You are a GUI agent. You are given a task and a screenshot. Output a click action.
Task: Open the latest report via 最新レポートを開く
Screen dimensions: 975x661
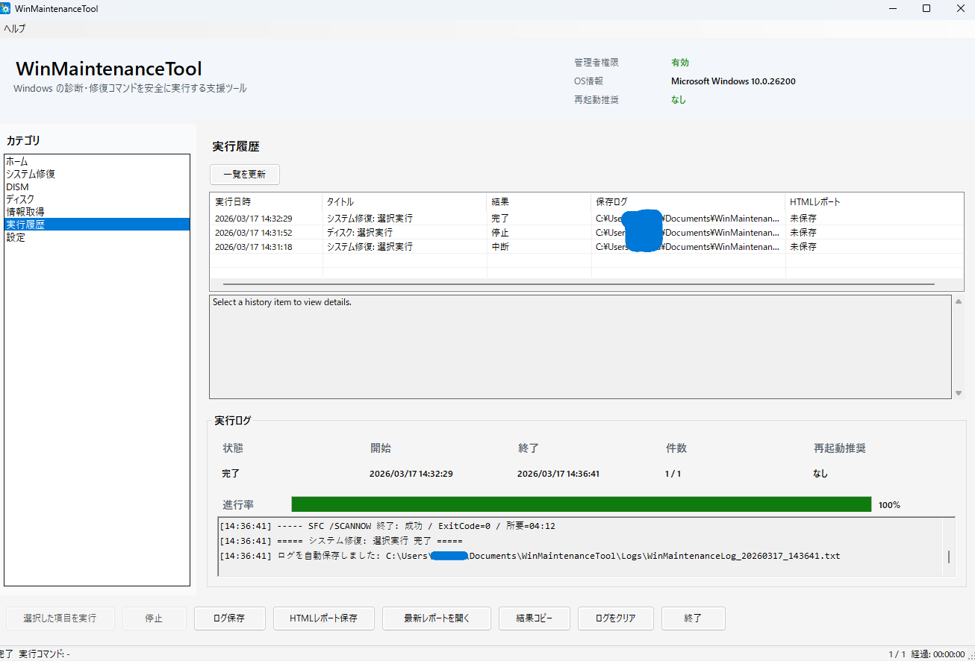click(x=436, y=618)
